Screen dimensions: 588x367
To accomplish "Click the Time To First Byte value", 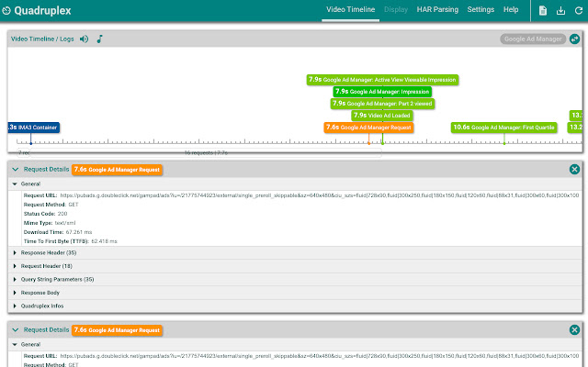I will (x=104, y=241).
